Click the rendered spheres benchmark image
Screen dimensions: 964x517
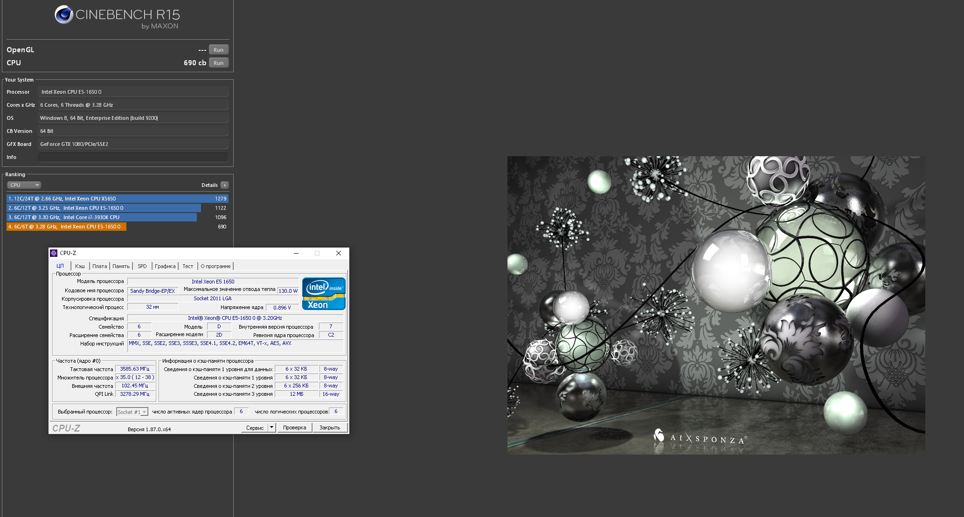[x=716, y=305]
